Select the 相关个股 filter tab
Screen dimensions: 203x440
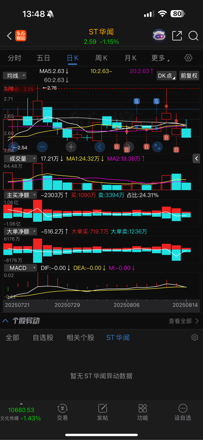point(80,337)
